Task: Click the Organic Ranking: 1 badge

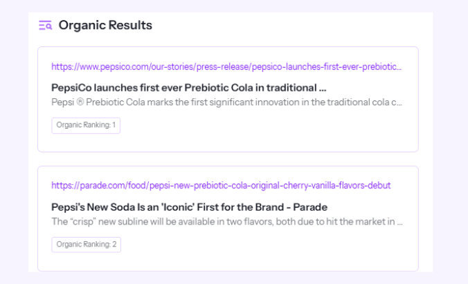Action: pos(86,125)
